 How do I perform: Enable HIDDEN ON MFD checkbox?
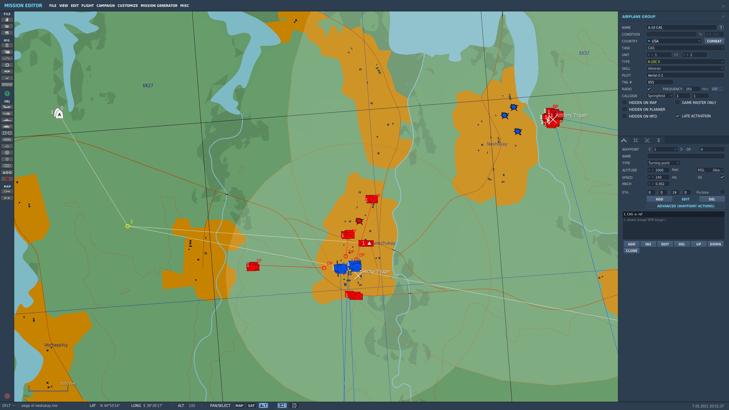(x=624, y=116)
